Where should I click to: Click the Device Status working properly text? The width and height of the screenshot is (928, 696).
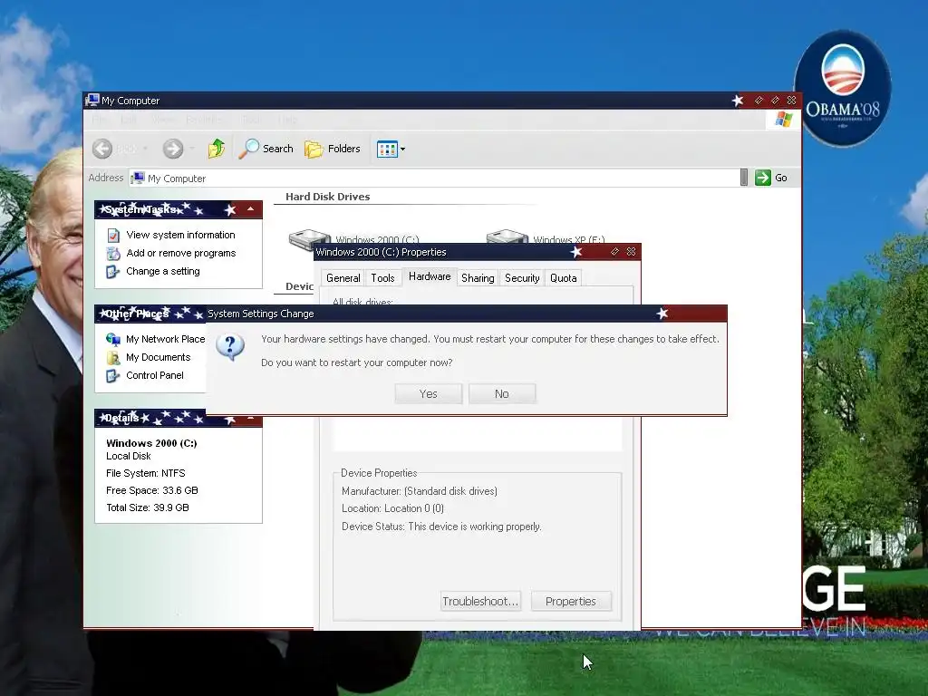tap(441, 527)
